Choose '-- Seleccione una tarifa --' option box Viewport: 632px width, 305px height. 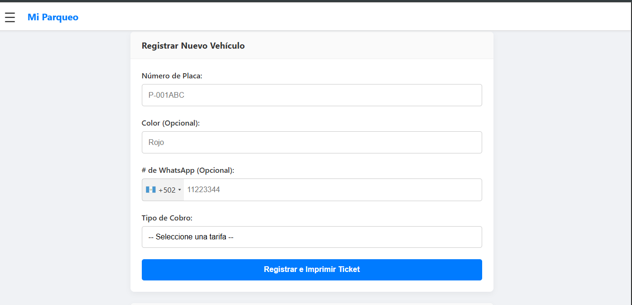tap(312, 237)
